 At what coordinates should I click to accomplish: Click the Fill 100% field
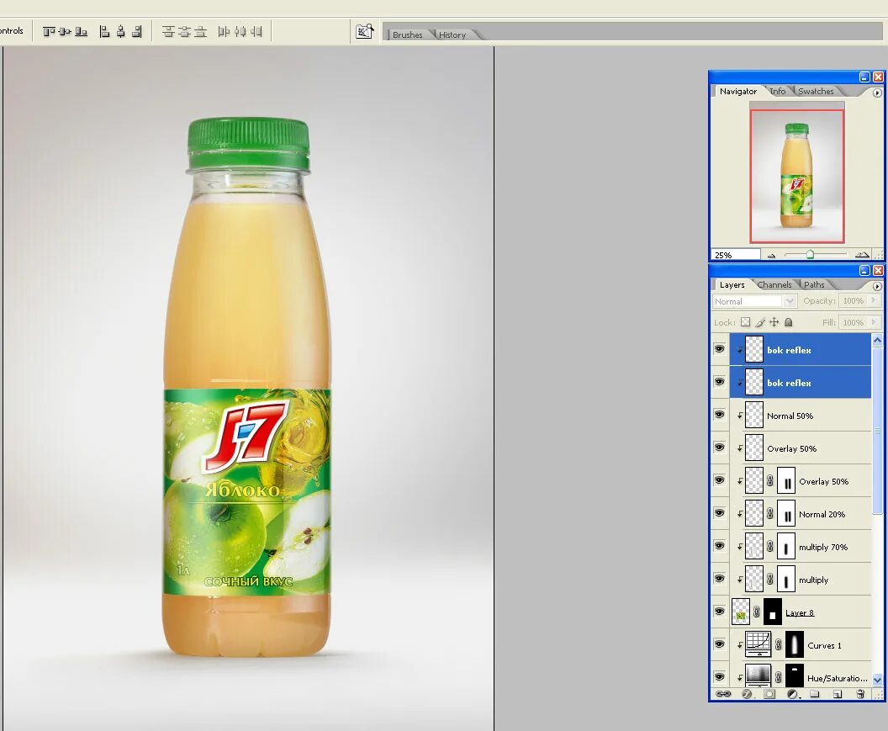(x=854, y=322)
